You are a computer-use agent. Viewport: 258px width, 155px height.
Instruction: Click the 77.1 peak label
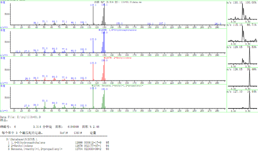64,22
